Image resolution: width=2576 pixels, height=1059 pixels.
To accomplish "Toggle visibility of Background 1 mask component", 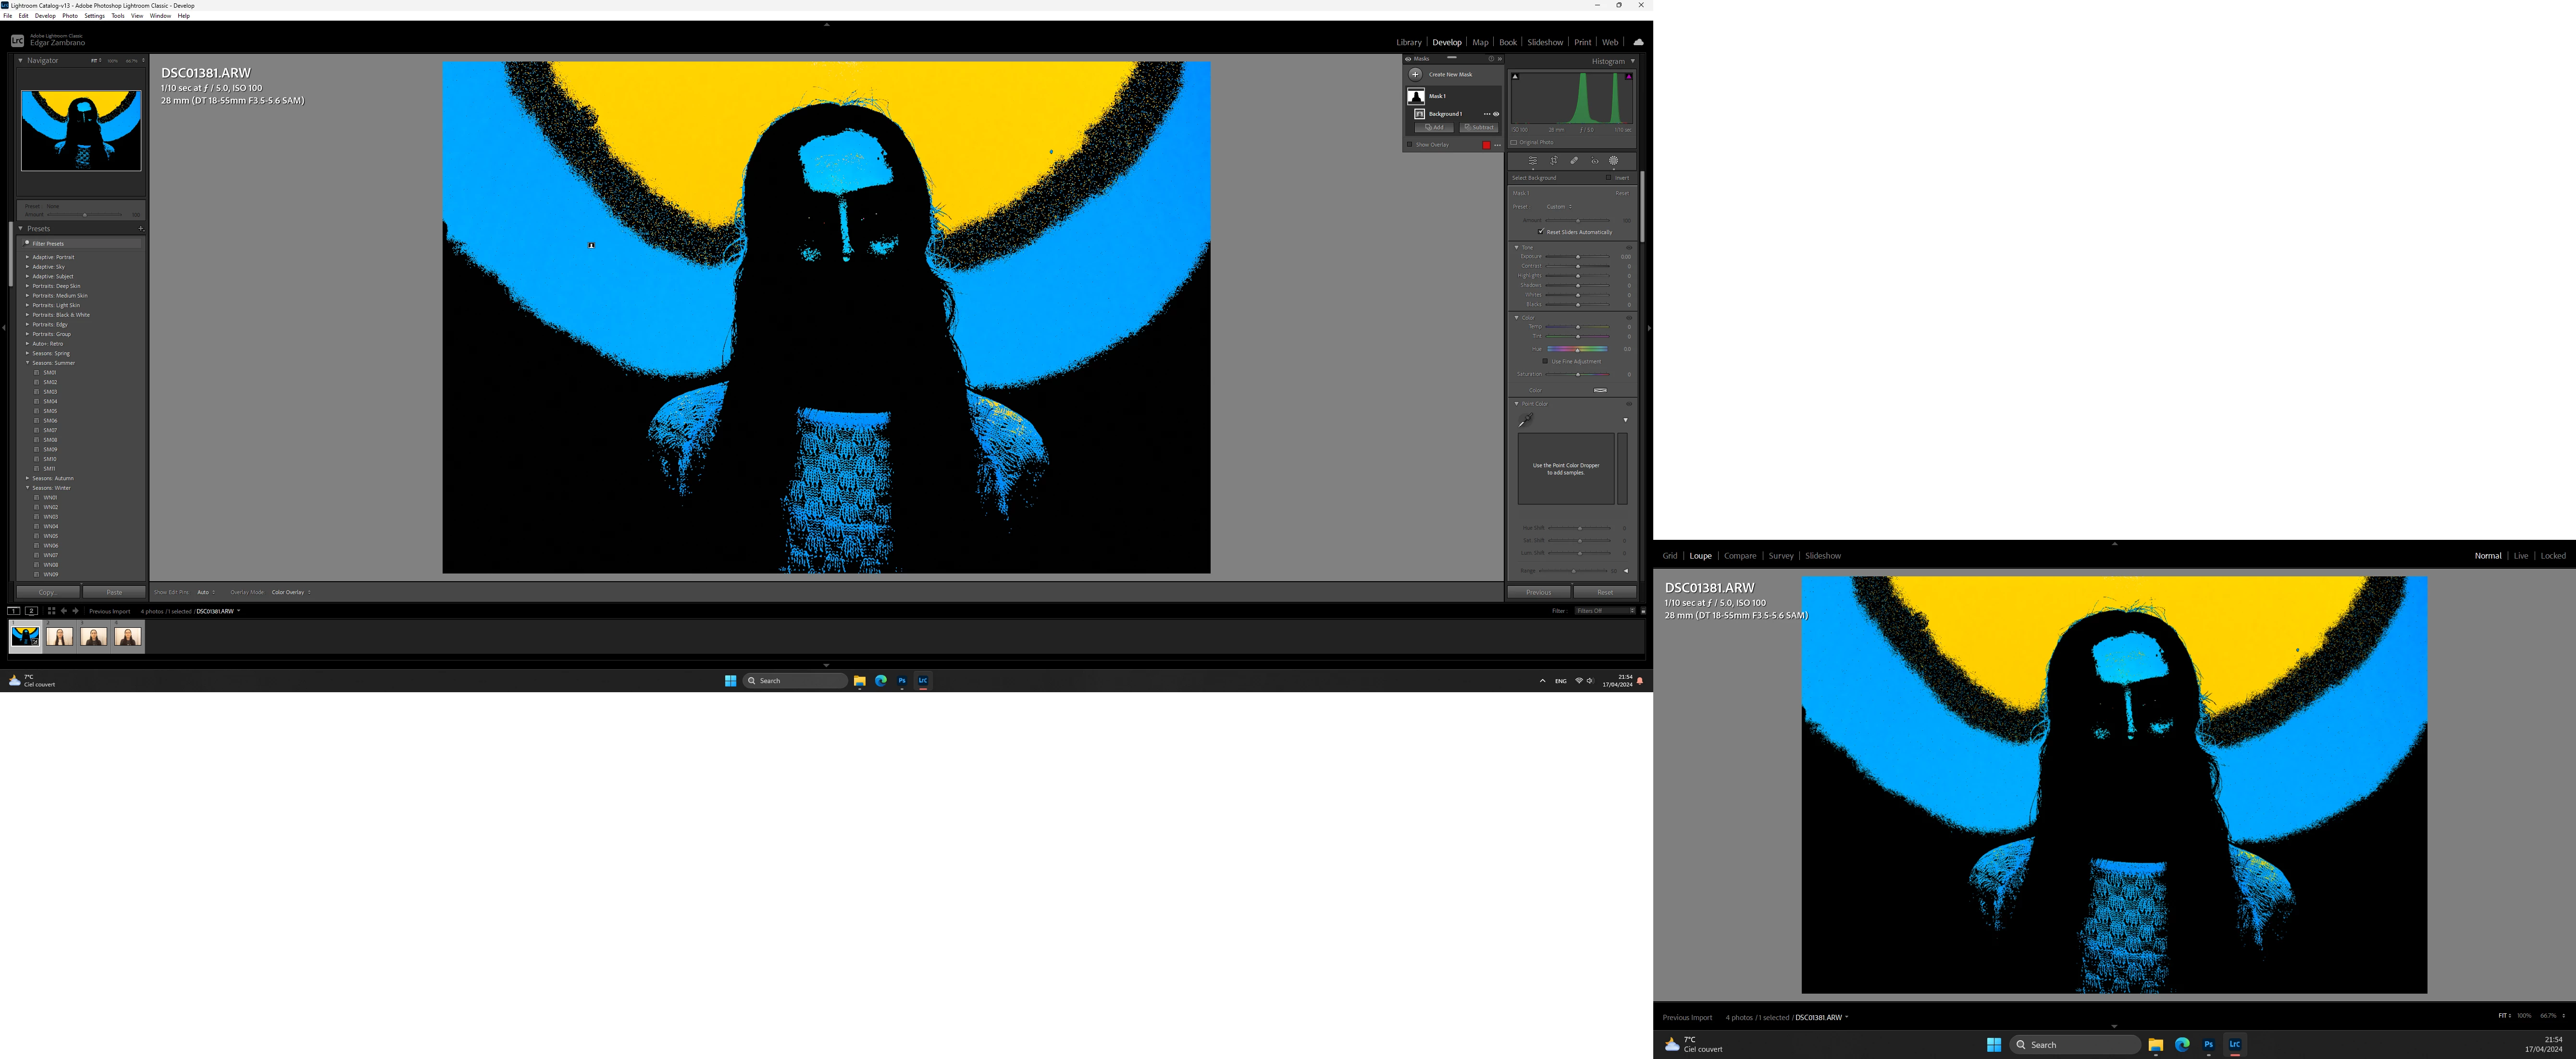I will pos(1496,114).
